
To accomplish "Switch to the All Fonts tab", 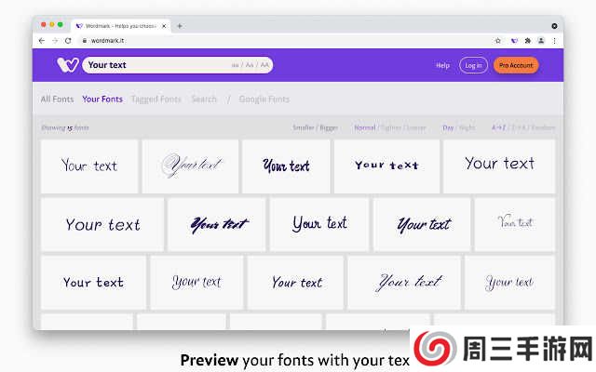I will pyautogui.click(x=57, y=100).
